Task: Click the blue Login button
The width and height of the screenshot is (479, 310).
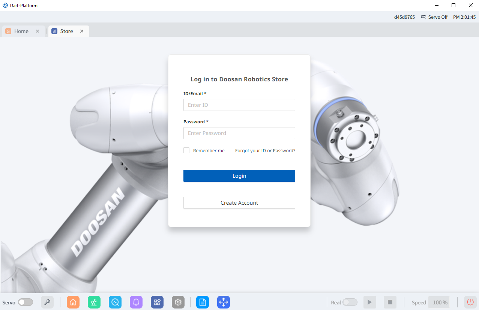Action: [239, 176]
